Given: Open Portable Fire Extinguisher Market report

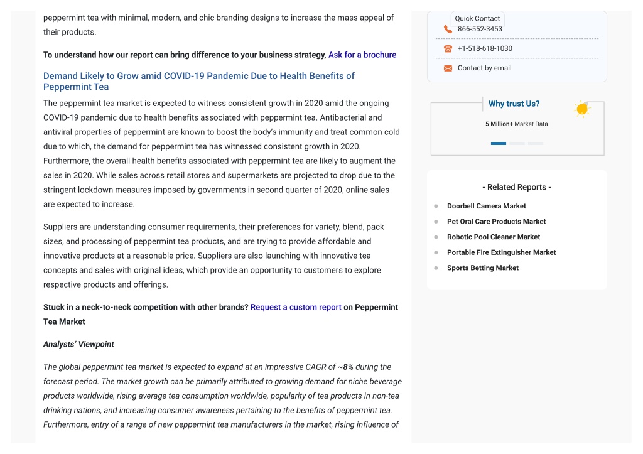Looking at the screenshot, I should [x=501, y=252].
